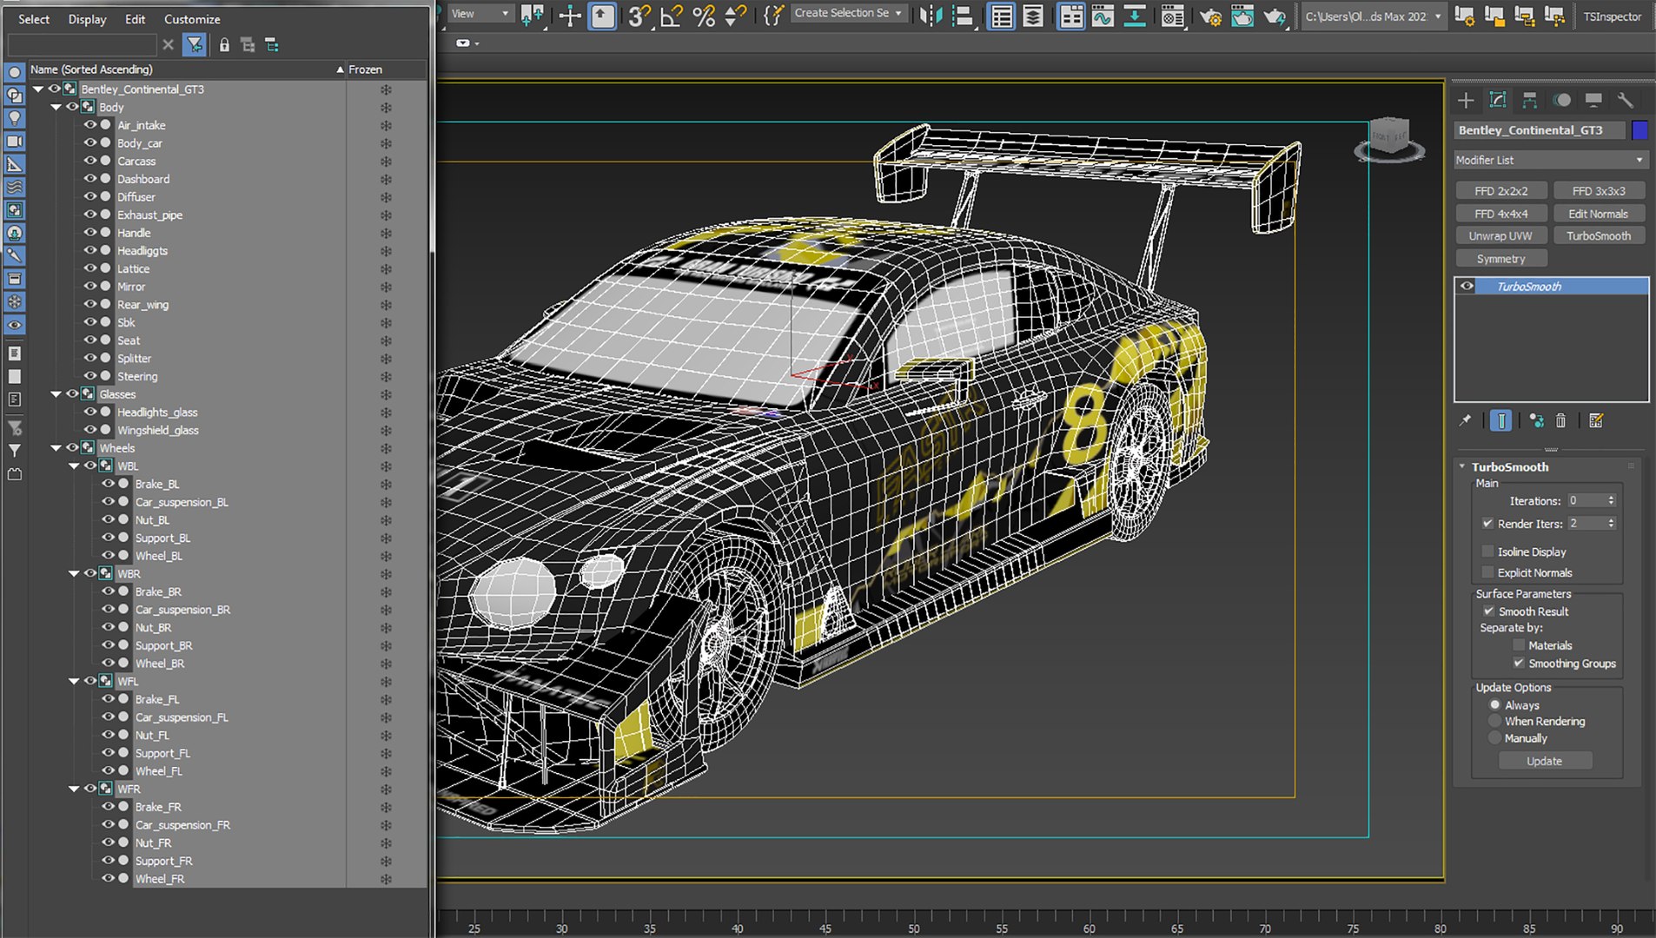
Task: Click the Mirror tool icon
Action: click(931, 16)
